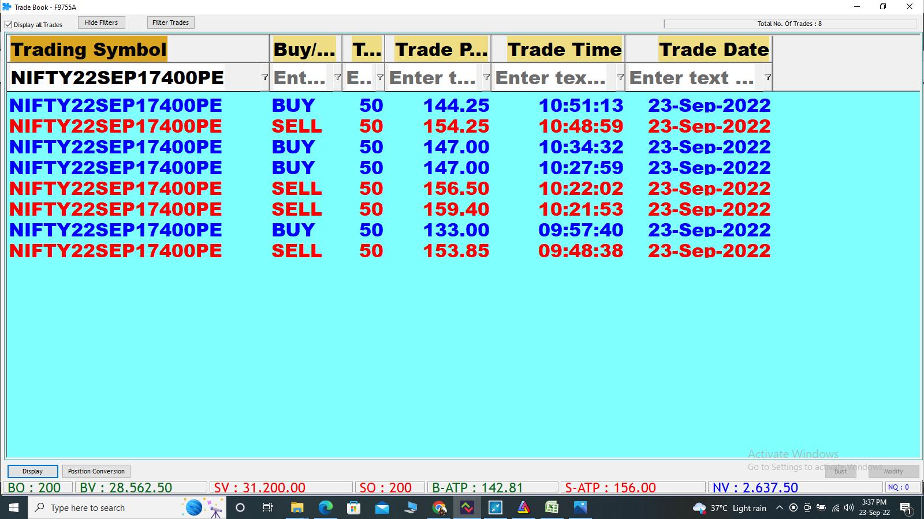This screenshot has width=924, height=519.
Task: Open File Explorer from taskbar
Action: click(x=297, y=507)
